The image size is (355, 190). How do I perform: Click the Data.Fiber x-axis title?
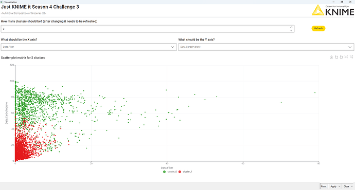[x=167, y=168]
